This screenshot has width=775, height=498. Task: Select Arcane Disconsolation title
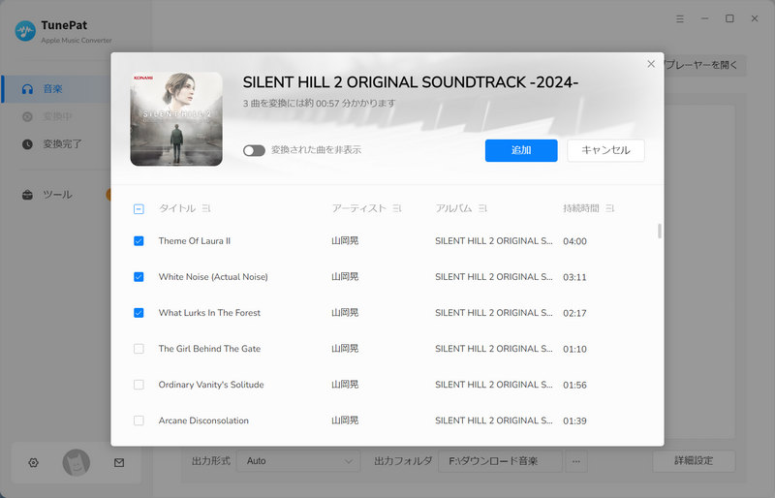tap(203, 420)
